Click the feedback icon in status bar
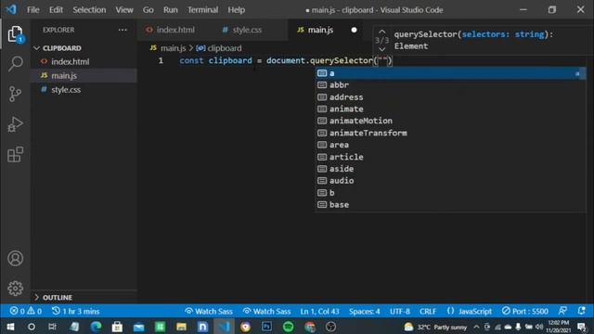Image resolution: width=594 pixels, height=334 pixels. coord(562,311)
